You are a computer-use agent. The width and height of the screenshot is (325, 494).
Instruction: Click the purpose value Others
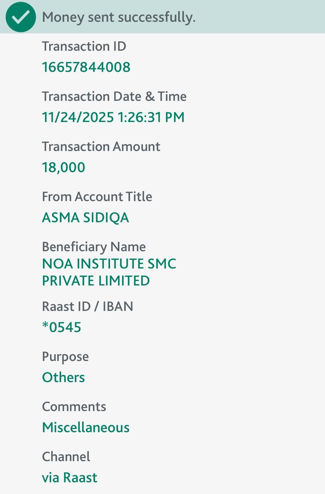click(x=64, y=377)
